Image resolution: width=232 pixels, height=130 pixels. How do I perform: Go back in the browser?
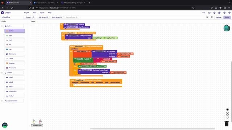[3, 8]
